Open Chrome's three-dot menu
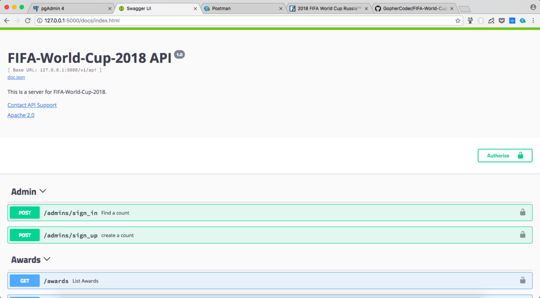540x298 pixels. (533, 20)
